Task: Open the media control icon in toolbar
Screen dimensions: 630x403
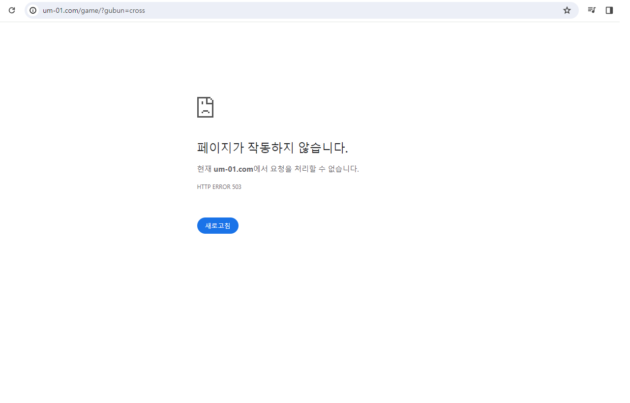Action: tap(592, 10)
